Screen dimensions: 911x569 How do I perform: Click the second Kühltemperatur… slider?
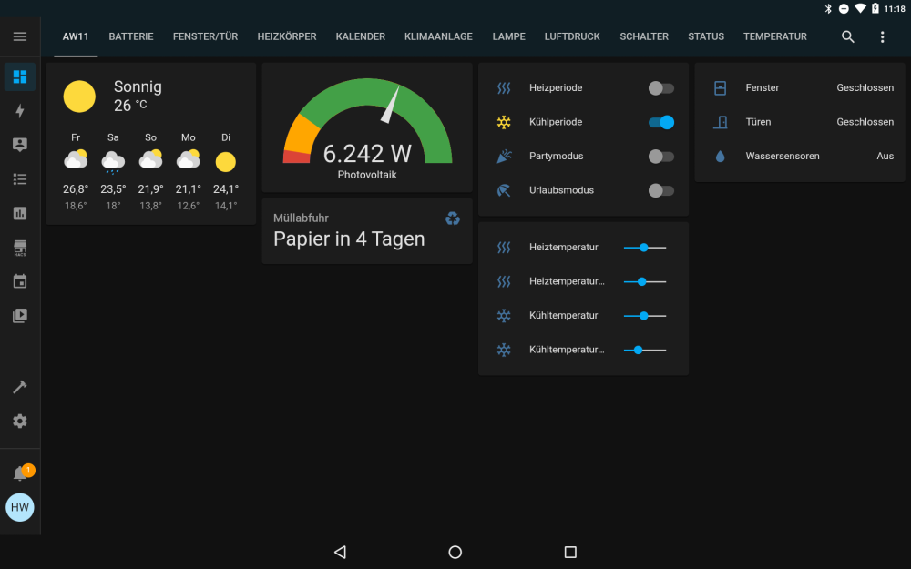[x=645, y=350]
